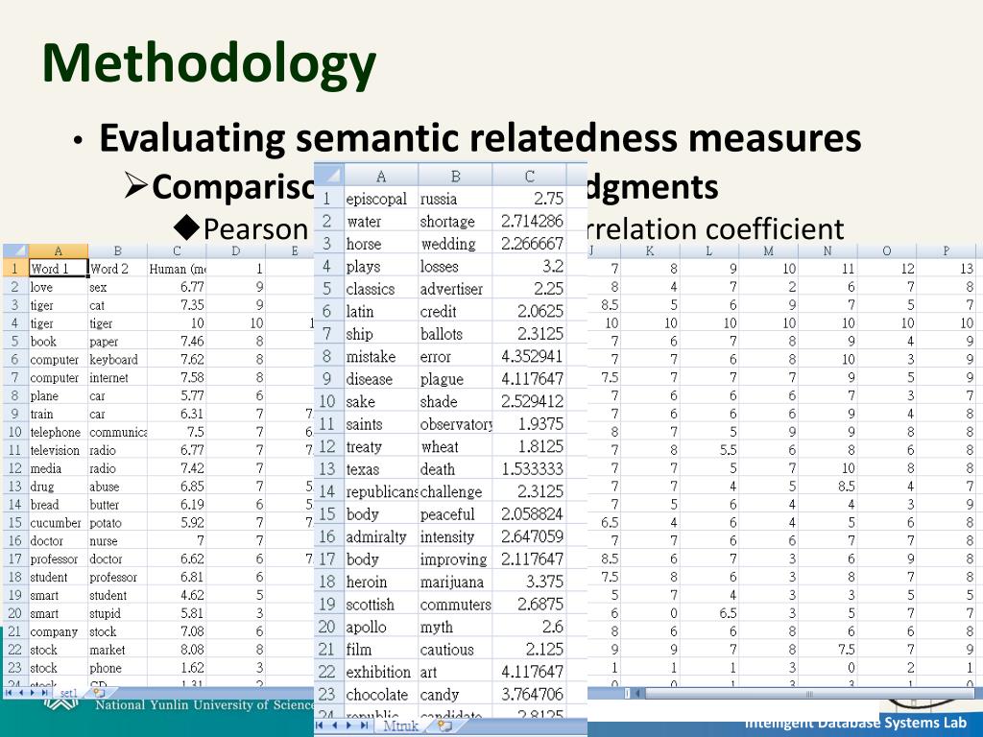Click Select All corner of the set1 sheet
983x737 pixels.
coord(15,250)
